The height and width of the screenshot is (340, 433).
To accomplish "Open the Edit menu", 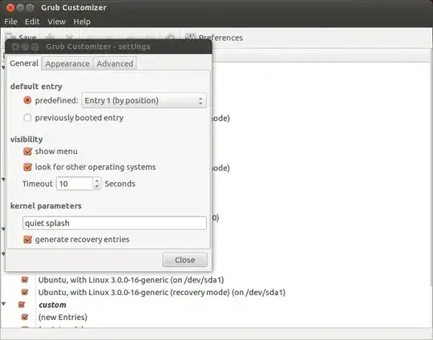I will point(32,22).
